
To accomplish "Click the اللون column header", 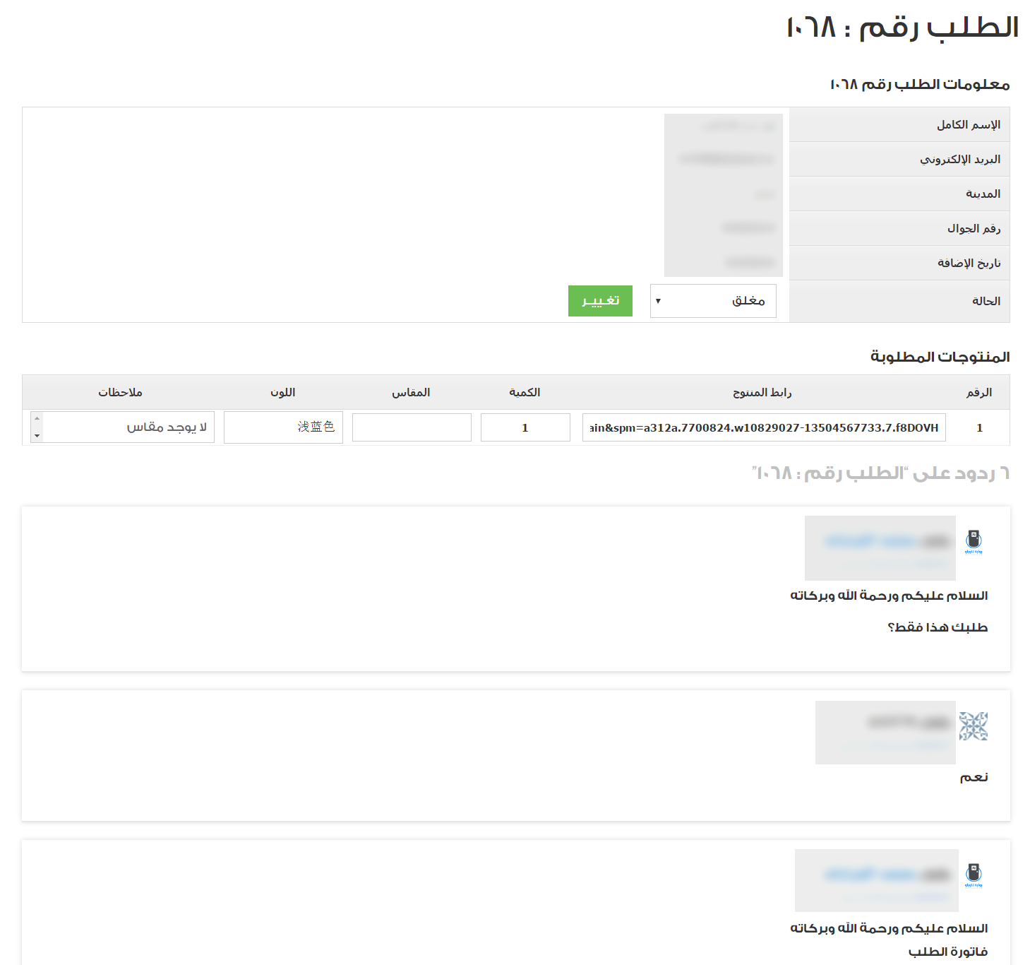I will click(282, 392).
